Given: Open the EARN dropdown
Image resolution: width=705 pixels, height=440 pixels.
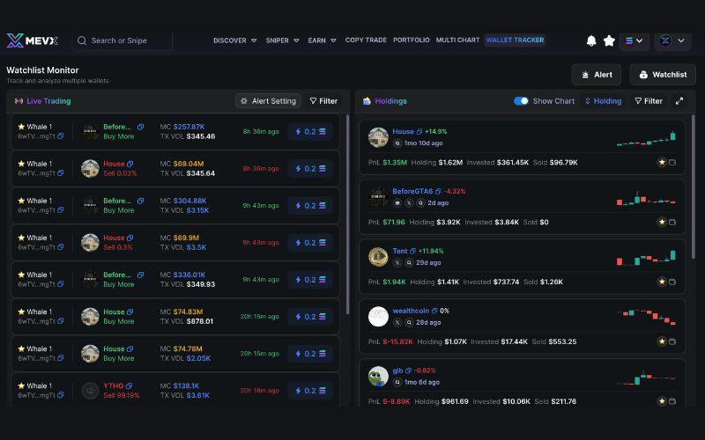Looking at the screenshot, I should pos(322,40).
